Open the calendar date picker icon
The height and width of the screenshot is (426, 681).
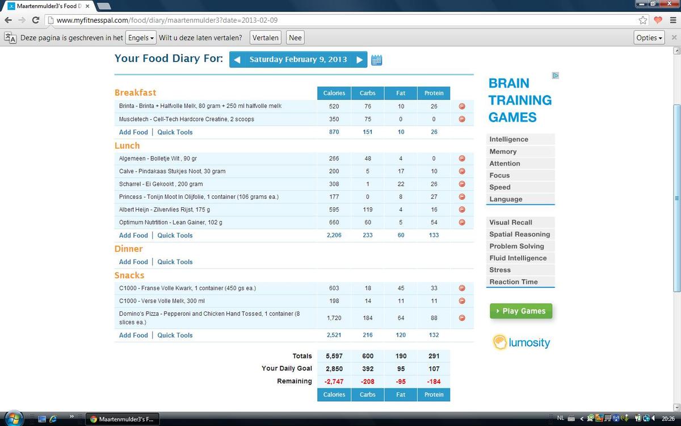(x=376, y=60)
